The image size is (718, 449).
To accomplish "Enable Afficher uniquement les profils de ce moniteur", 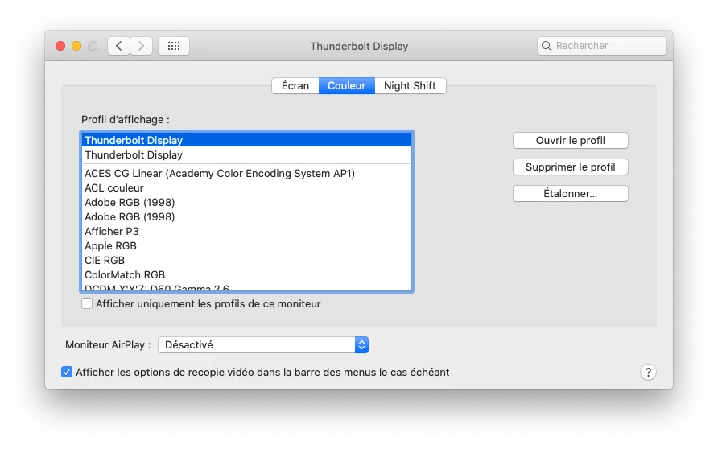I will [87, 303].
